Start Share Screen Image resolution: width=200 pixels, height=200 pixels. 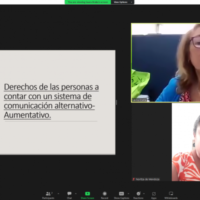87,195
